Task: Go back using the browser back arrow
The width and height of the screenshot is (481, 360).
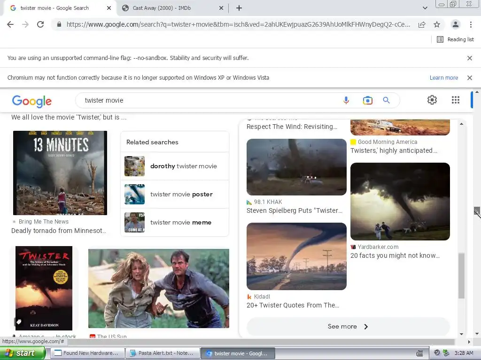Action: tap(10, 24)
